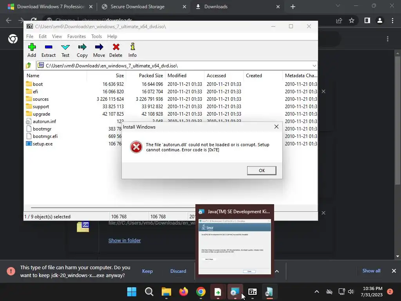This screenshot has width=401, height=301.
Task: Open Windows Start menu
Action: [132, 292]
